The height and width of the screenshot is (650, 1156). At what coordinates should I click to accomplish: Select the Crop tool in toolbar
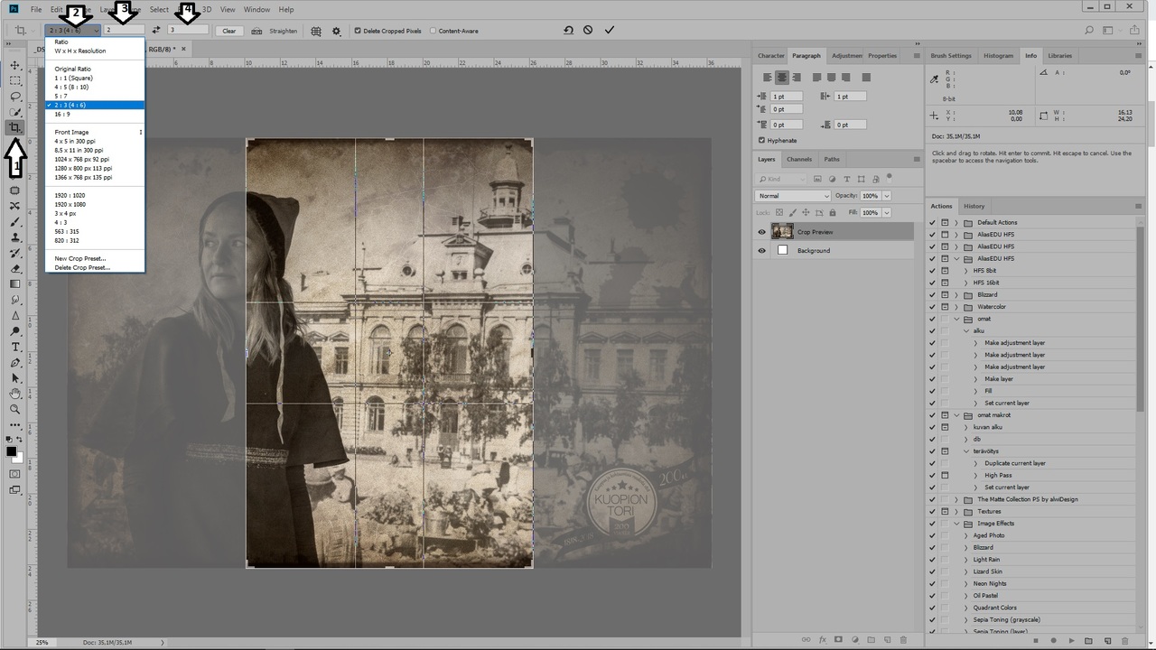tap(15, 127)
